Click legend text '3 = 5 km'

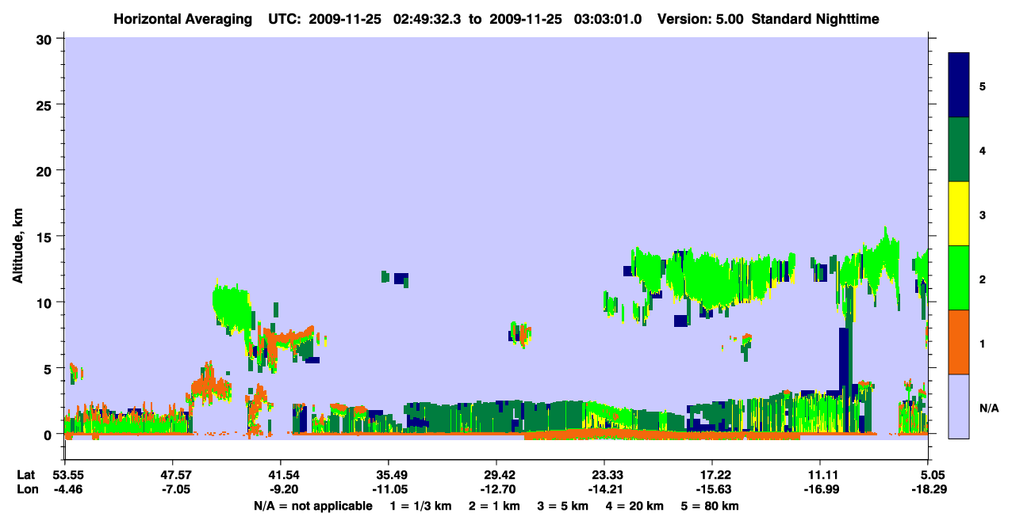click(x=562, y=506)
